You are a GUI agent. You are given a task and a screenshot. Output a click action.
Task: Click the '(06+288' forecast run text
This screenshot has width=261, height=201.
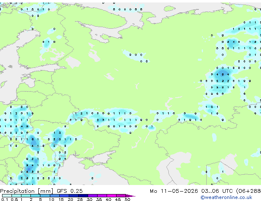pos(248,191)
